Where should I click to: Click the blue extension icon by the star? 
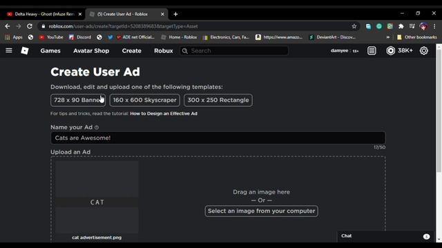368,26
